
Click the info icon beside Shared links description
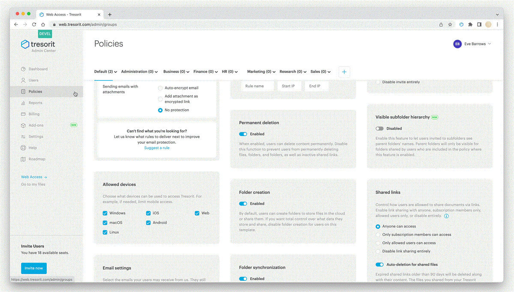(447, 216)
